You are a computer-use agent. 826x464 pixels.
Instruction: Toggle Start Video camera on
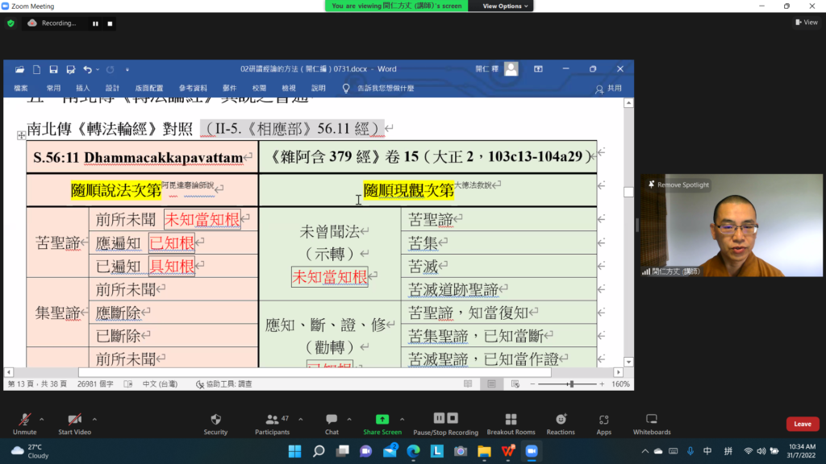(x=74, y=420)
